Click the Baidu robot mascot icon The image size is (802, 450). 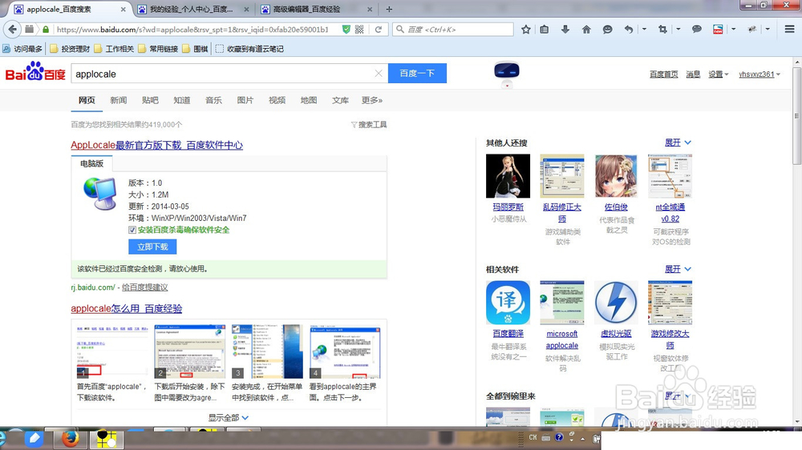[507, 74]
